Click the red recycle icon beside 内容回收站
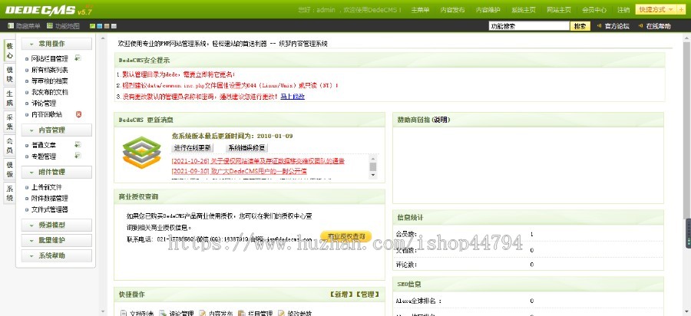The width and height of the screenshot is (691, 316). tap(78, 114)
